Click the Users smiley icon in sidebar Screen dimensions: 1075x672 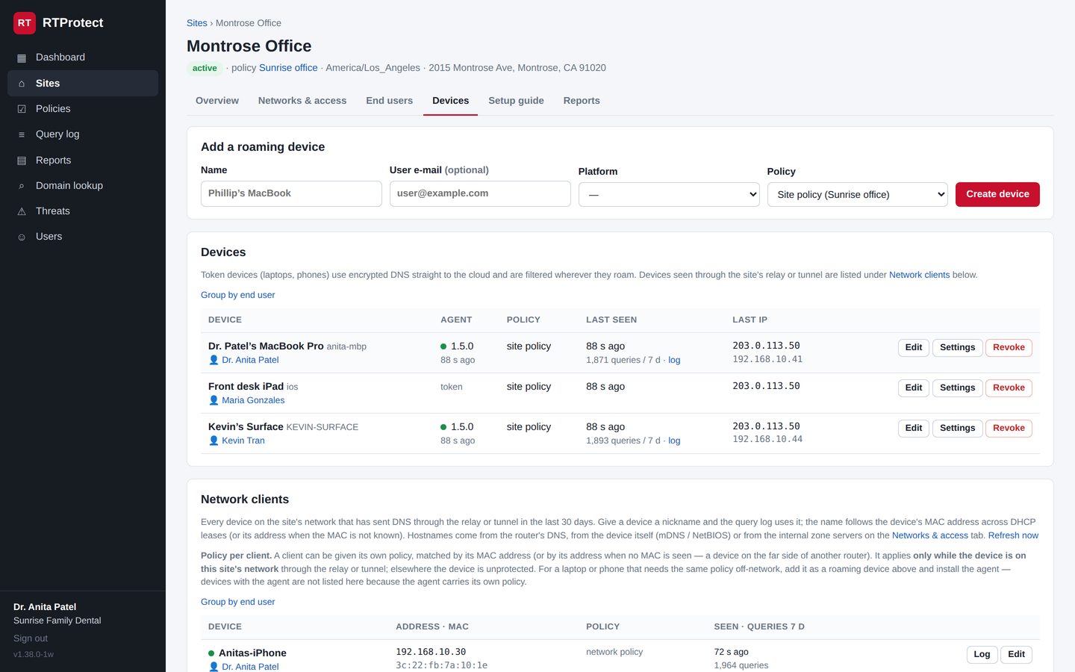pos(22,237)
